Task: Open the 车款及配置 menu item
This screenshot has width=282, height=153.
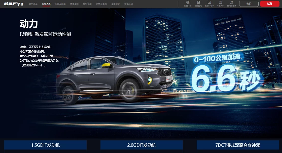Action: pos(60,4)
